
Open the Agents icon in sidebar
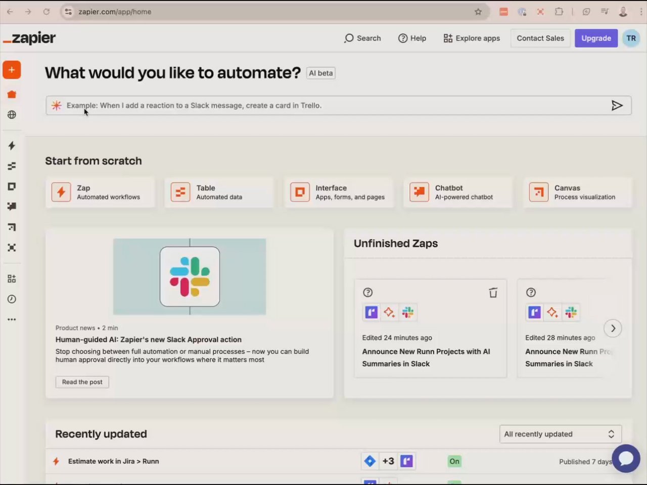[12, 248]
